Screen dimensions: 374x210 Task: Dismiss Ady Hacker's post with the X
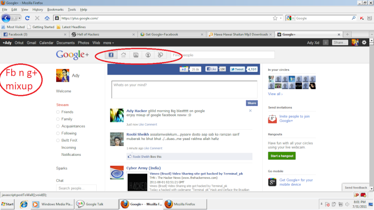[x=250, y=111]
